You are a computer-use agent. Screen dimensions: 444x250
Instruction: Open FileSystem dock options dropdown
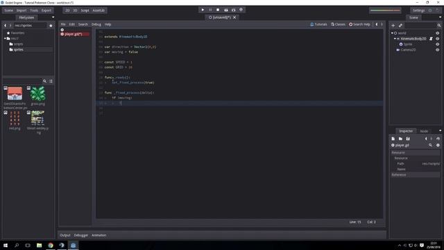point(53,17)
